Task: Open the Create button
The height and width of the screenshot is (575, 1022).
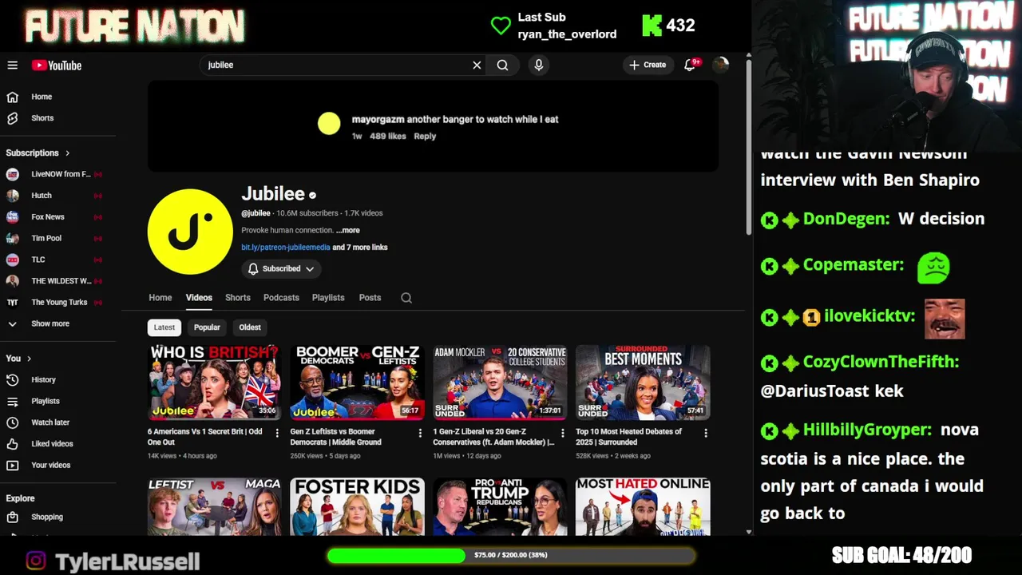Action: coord(648,65)
